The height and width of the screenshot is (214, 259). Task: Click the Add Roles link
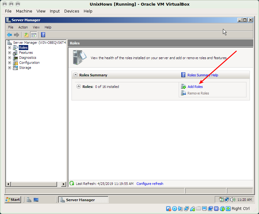tap(195, 87)
